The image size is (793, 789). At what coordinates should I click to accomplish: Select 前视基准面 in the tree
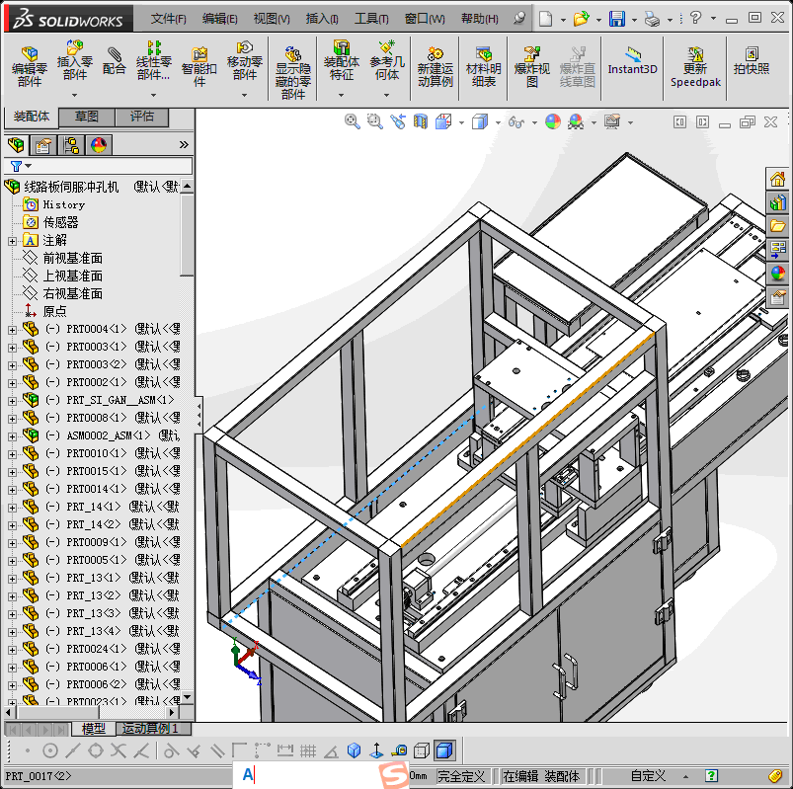73,259
